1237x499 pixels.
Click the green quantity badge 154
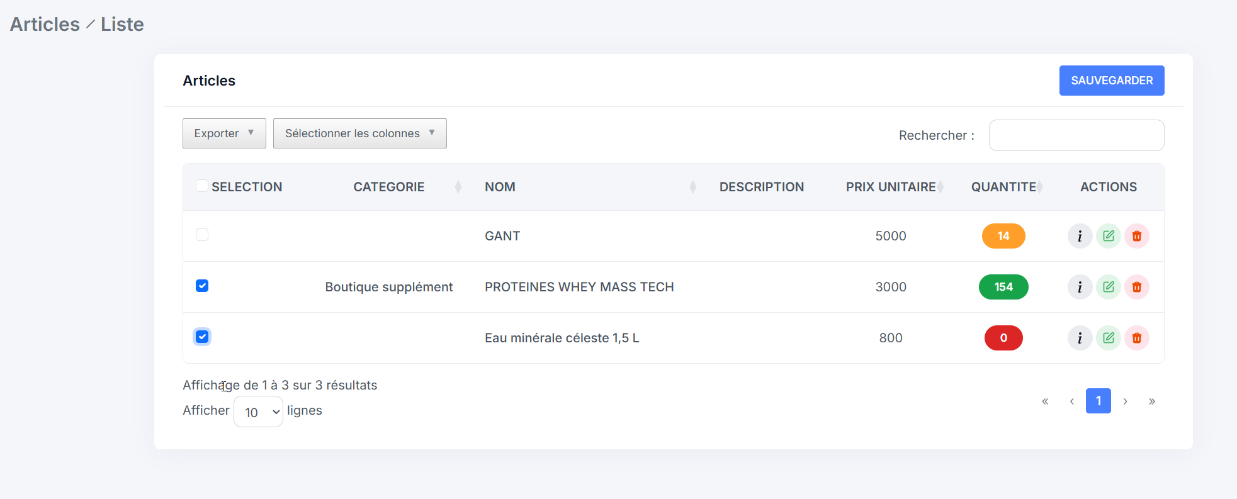pos(1003,287)
